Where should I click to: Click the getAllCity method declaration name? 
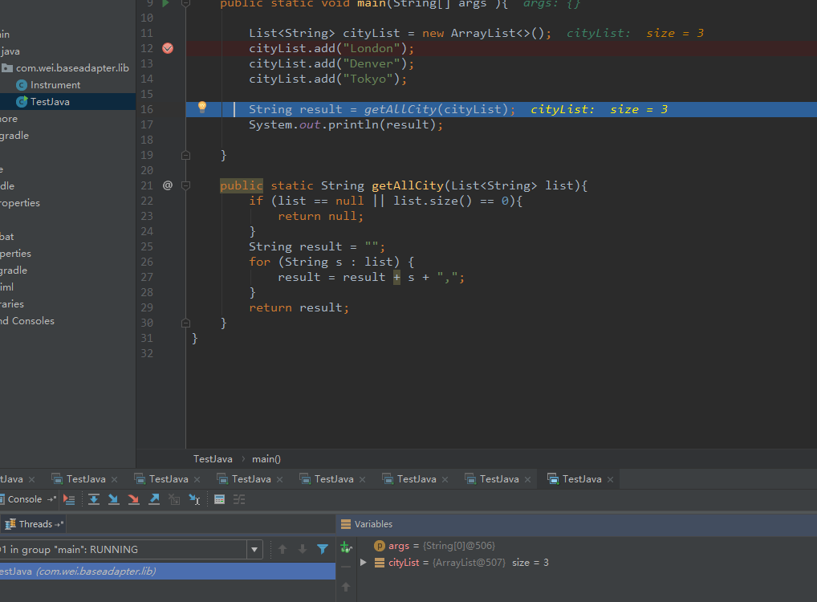coord(408,185)
